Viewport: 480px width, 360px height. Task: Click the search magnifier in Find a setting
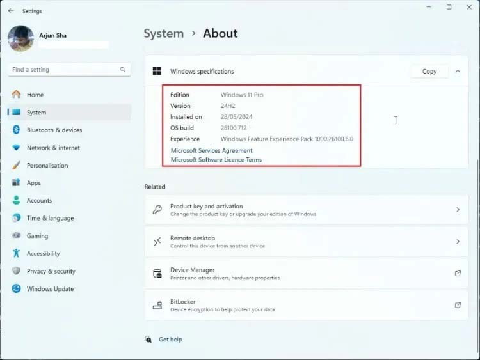click(x=122, y=70)
